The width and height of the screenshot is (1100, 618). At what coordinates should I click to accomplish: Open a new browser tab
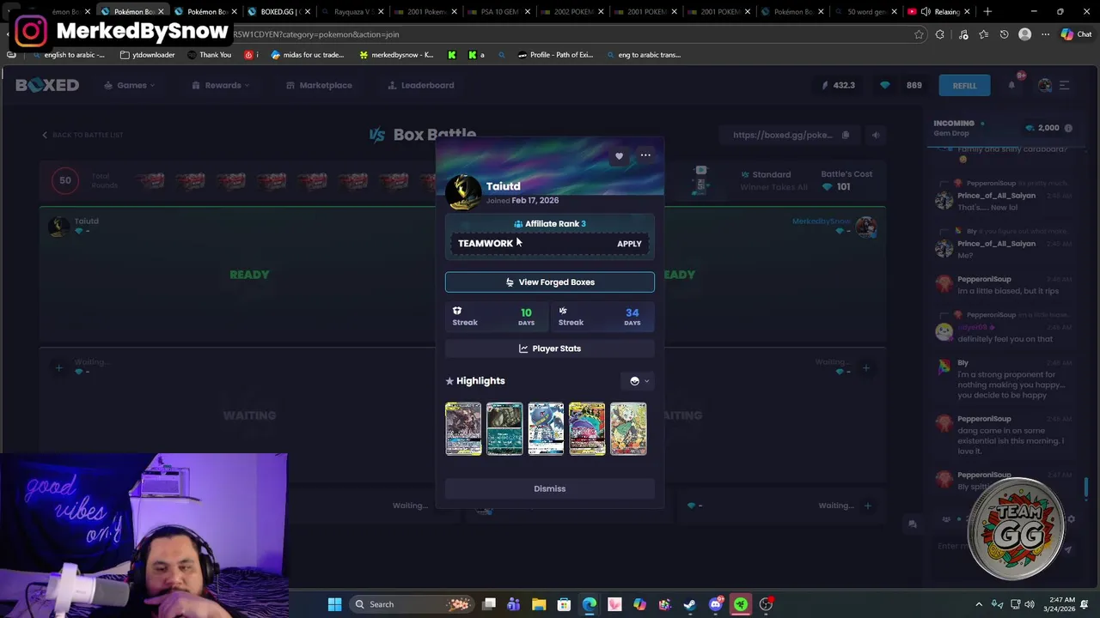(x=987, y=12)
